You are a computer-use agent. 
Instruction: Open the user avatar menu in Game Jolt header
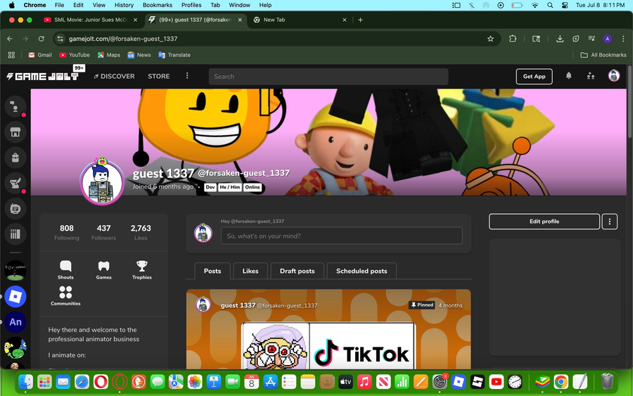pos(614,76)
